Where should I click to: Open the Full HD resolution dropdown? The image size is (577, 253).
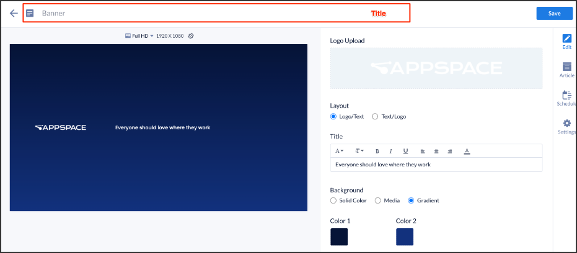click(x=139, y=36)
